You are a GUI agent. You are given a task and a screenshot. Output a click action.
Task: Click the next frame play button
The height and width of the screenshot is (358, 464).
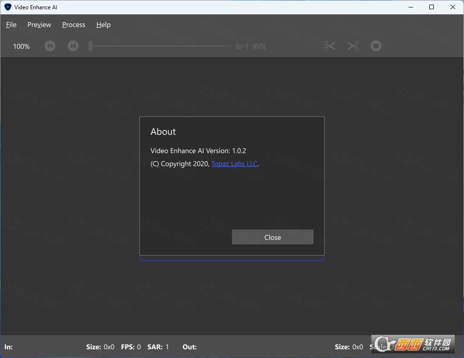(x=73, y=46)
